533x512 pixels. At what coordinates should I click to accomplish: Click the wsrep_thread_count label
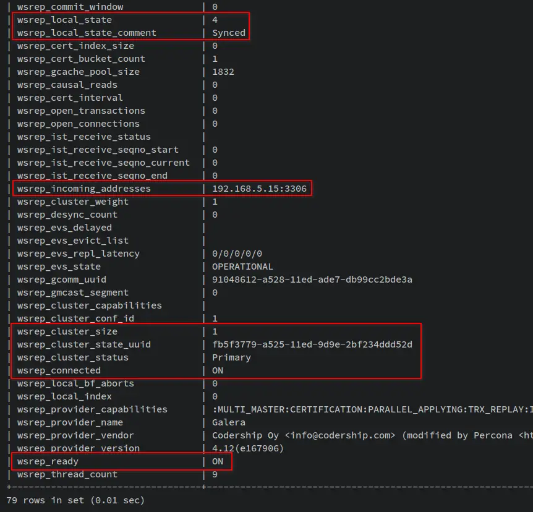click(67, 475)
